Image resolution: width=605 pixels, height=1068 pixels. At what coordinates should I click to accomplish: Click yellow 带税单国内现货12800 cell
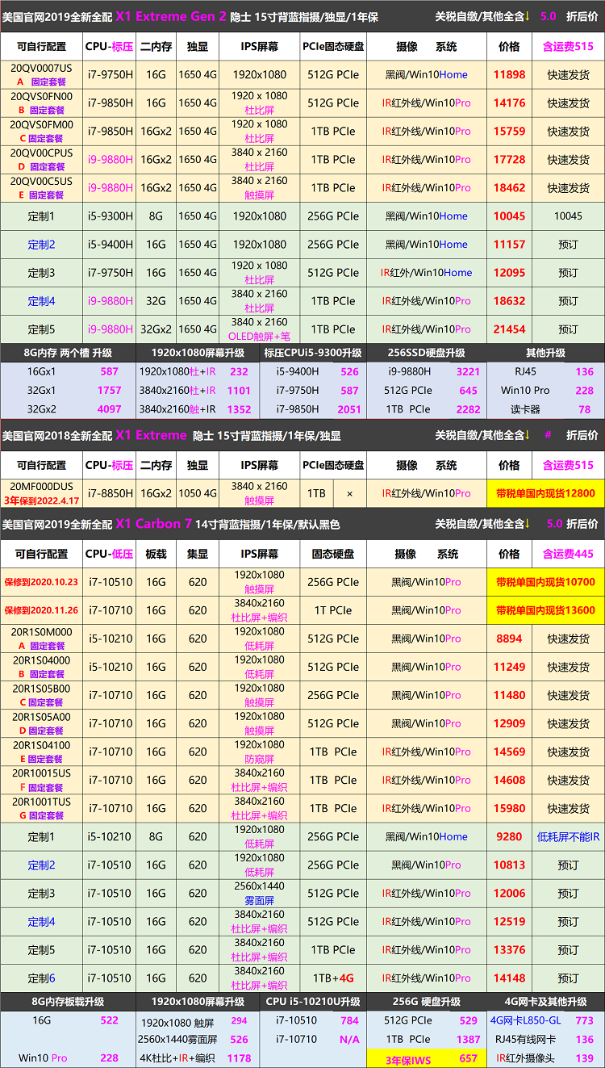(x=545, y=493)
